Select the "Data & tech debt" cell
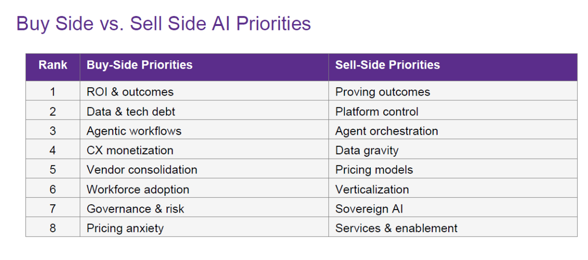Viewport: 588px width, 260px height. point(131,112)
